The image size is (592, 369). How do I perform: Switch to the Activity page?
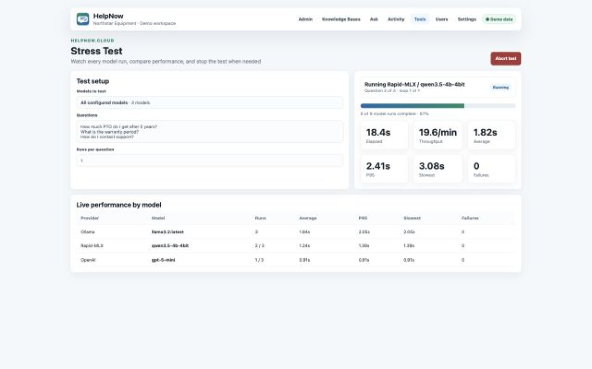[x=396, y=19]
